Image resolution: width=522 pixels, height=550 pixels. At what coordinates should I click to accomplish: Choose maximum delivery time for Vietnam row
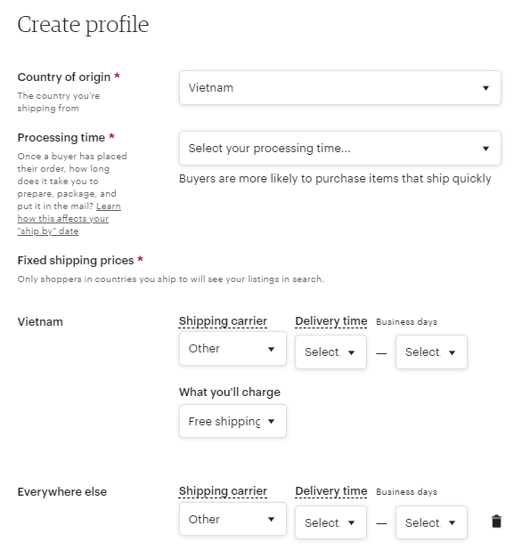coord(431,352)
